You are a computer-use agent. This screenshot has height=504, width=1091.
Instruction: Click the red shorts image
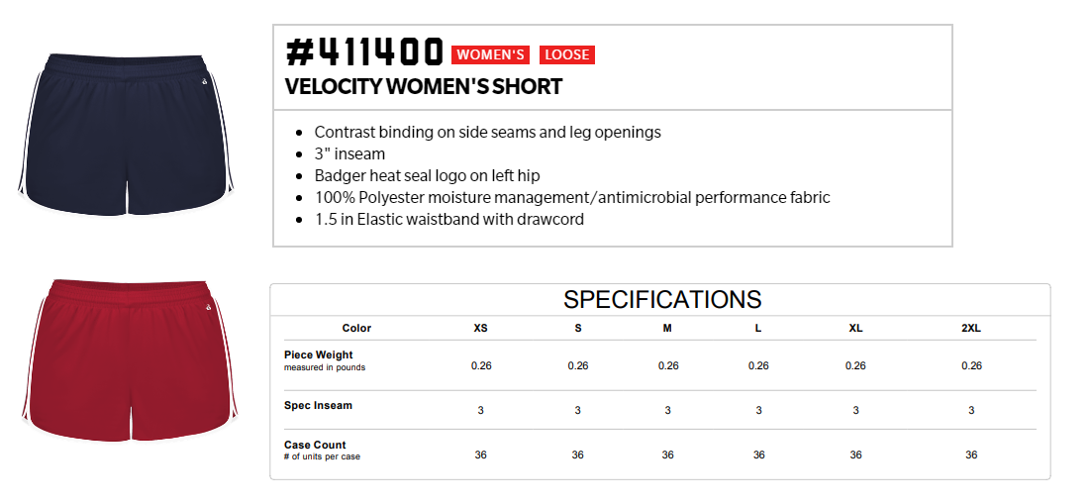[131, 360]
